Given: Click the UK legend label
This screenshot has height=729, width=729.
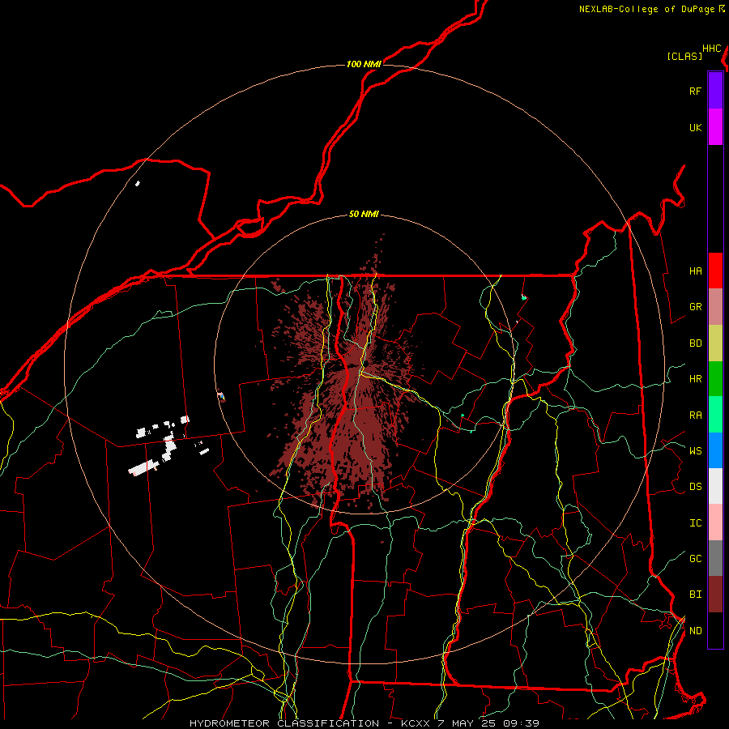Looking at the screenshot, I should (x=695, y=127).
